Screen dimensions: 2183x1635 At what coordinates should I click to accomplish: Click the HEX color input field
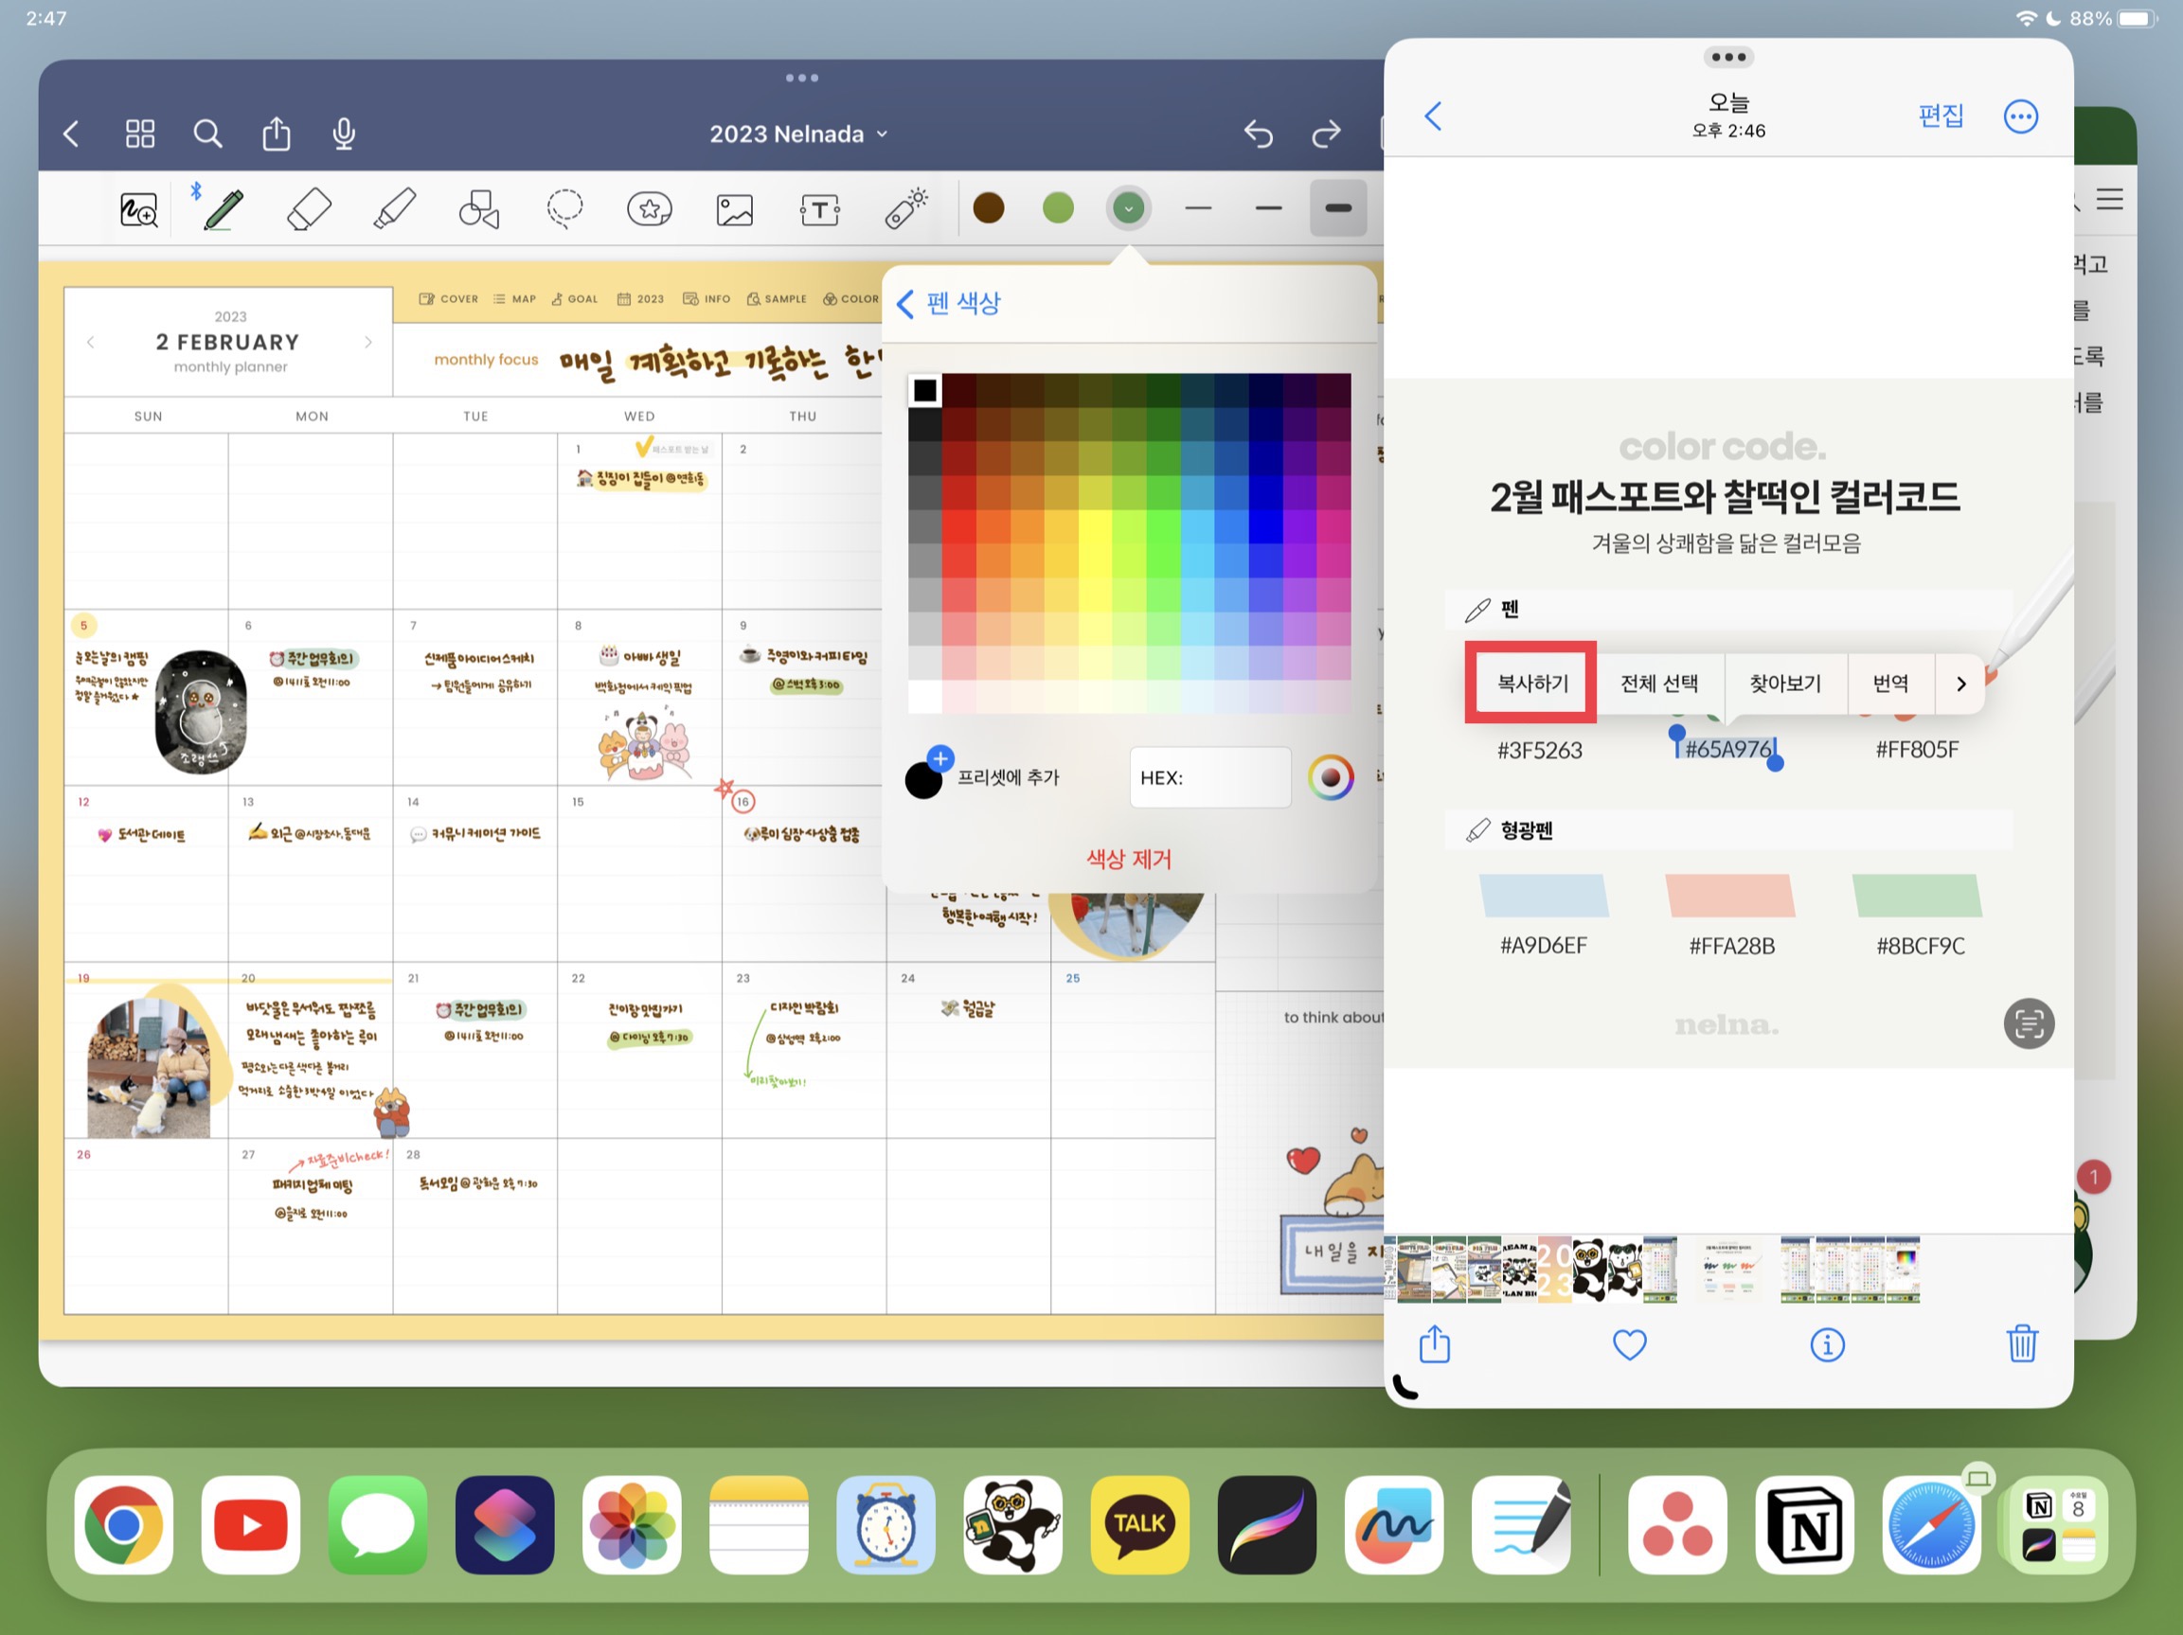(x=1210, y=777)
